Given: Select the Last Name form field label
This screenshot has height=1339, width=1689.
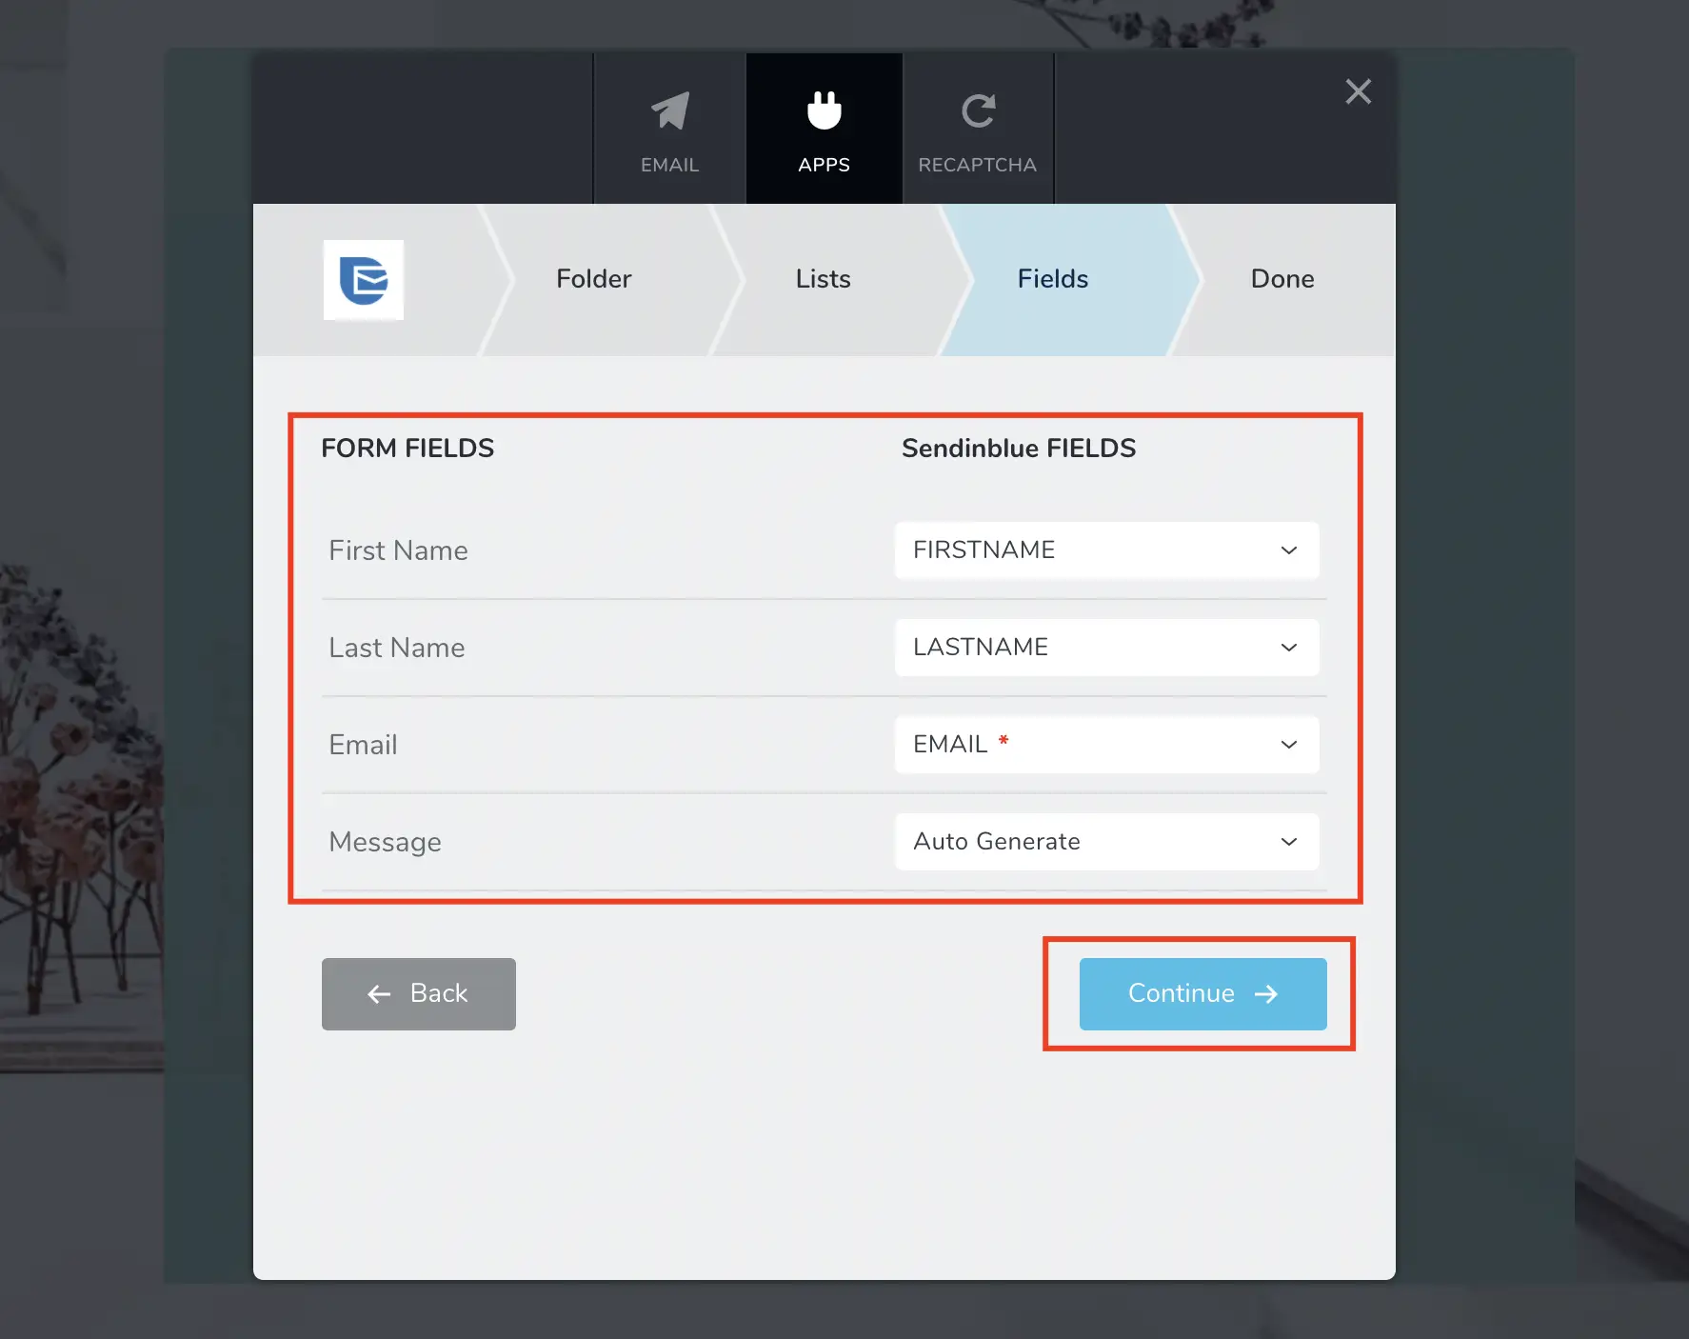Looking at the screenshot, I should point(397,648).
